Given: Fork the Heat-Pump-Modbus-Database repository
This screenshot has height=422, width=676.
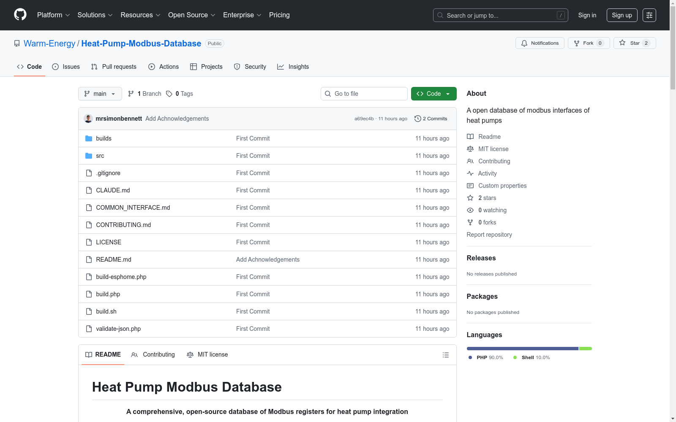Looking at the screenshot, I should (x=589, y=43).
